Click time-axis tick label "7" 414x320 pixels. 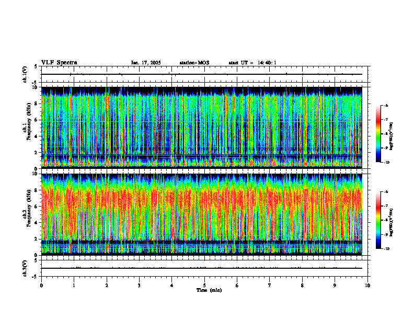tap(270, 285)
